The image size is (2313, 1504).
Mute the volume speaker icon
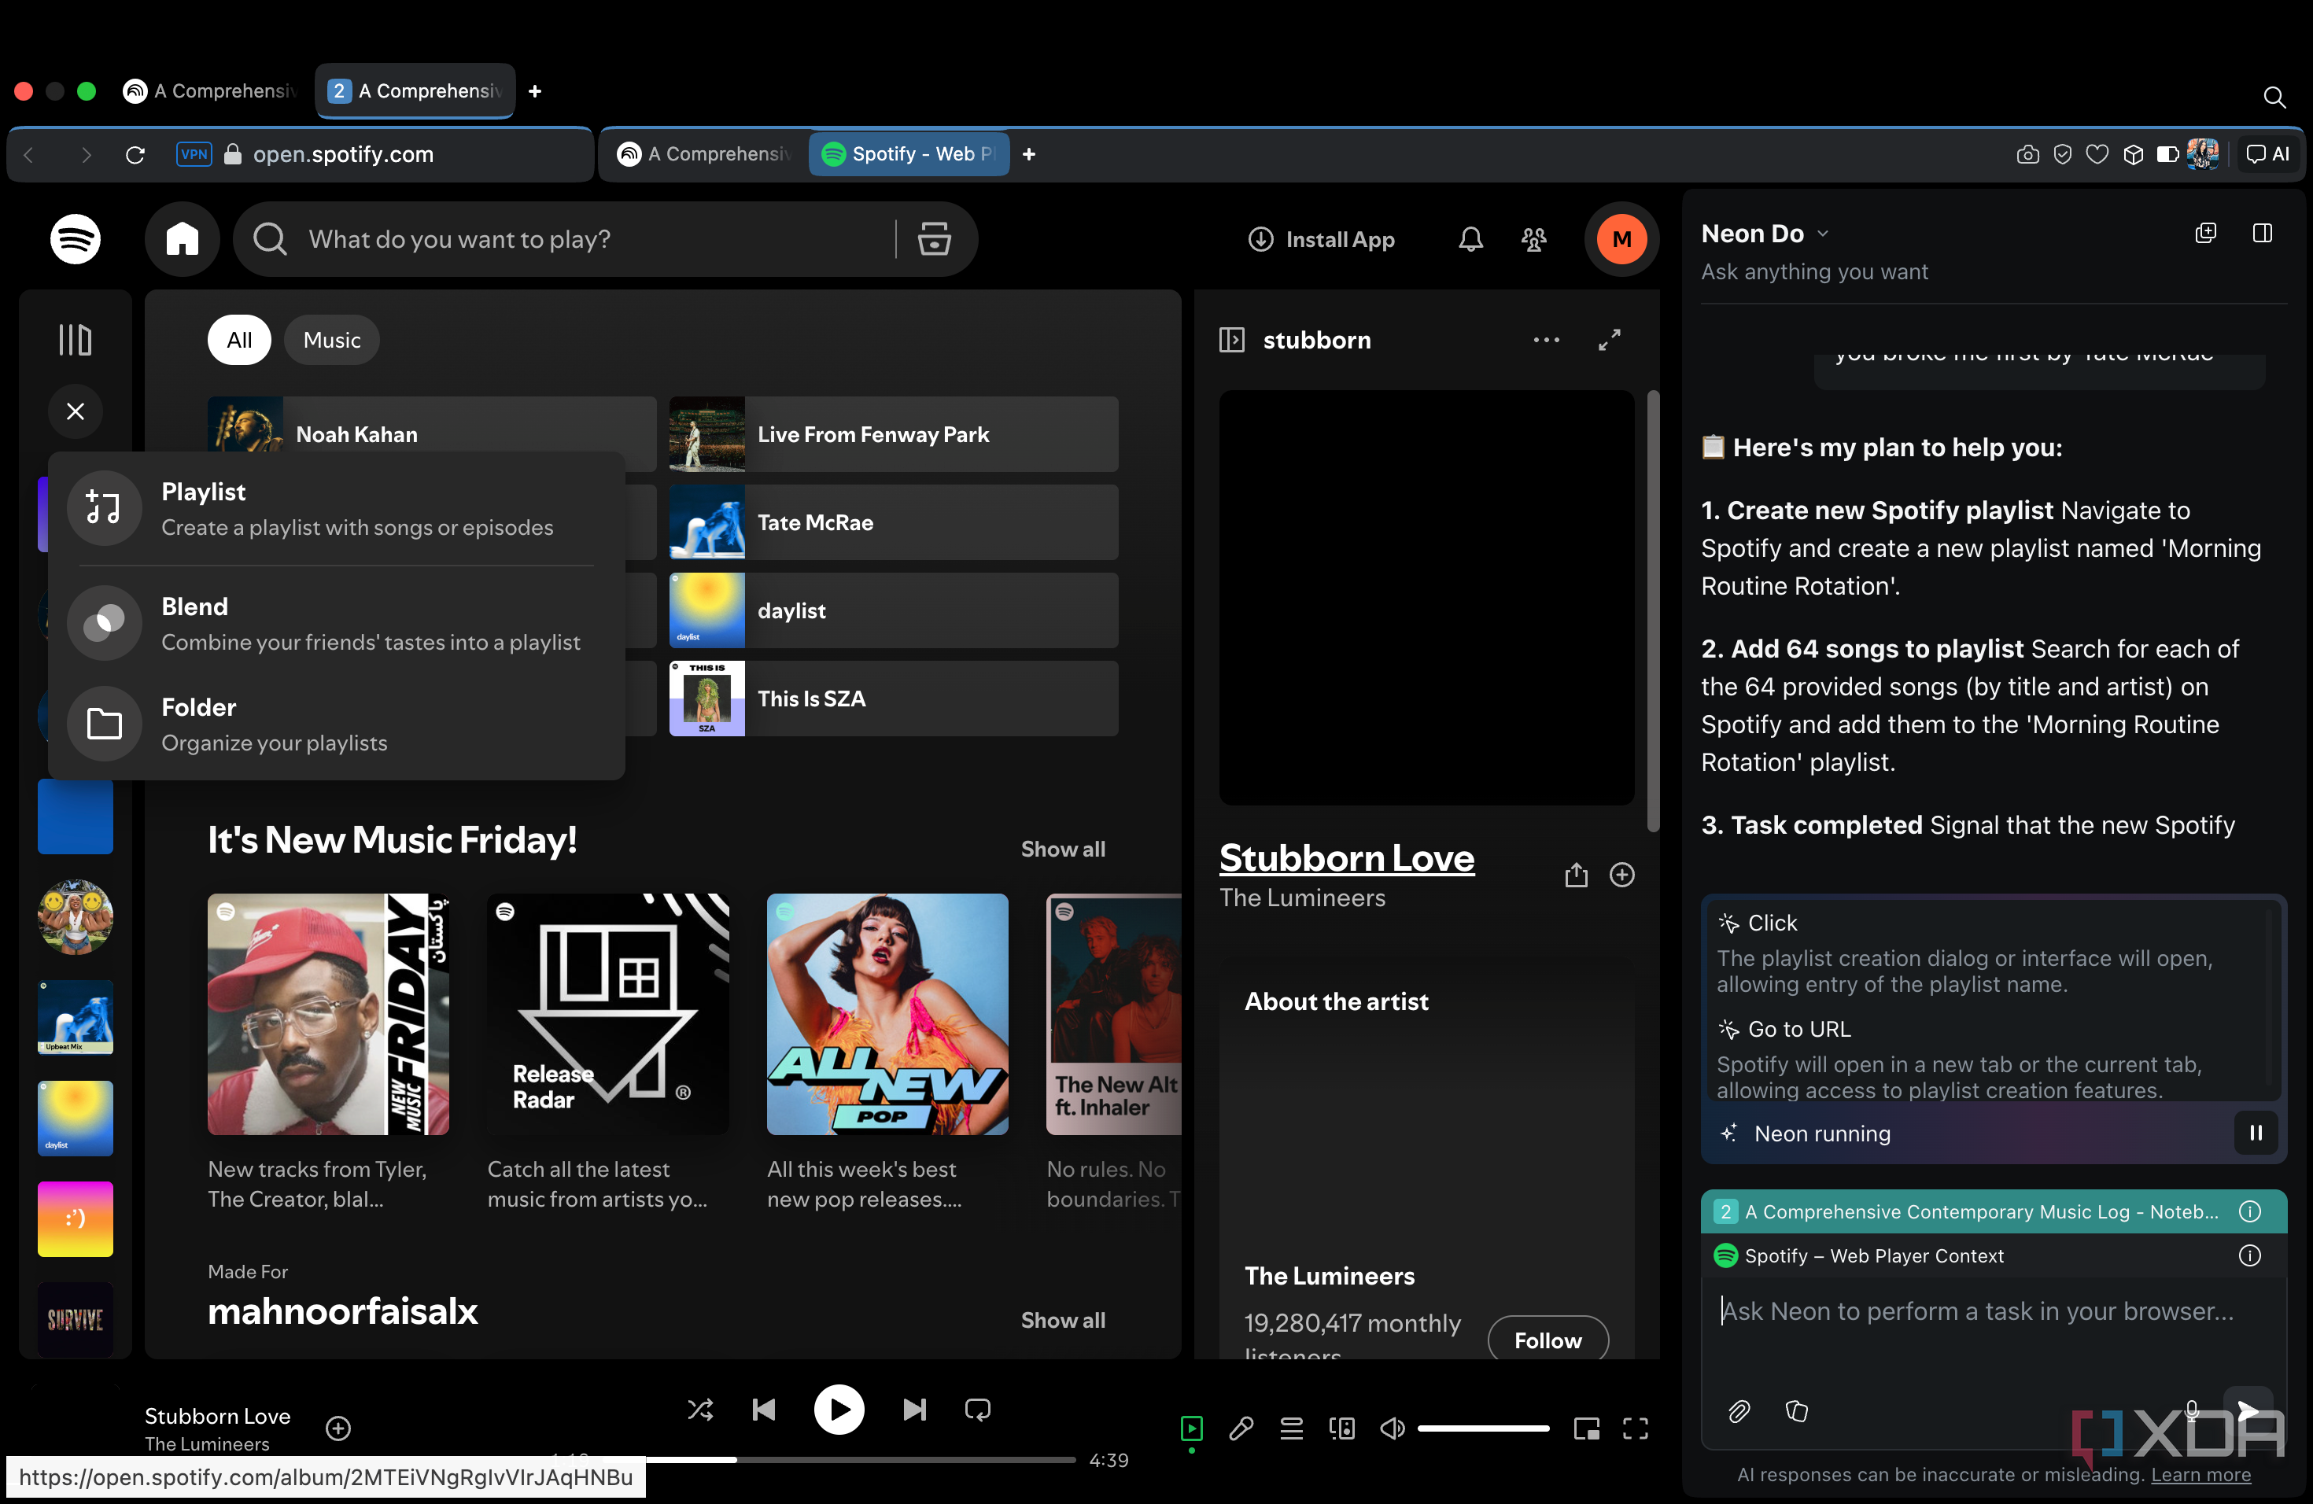click(x=1392, y=1428)
